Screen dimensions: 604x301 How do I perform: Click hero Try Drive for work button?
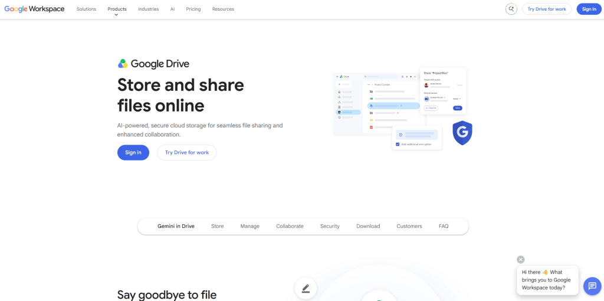tap(187, 153)
